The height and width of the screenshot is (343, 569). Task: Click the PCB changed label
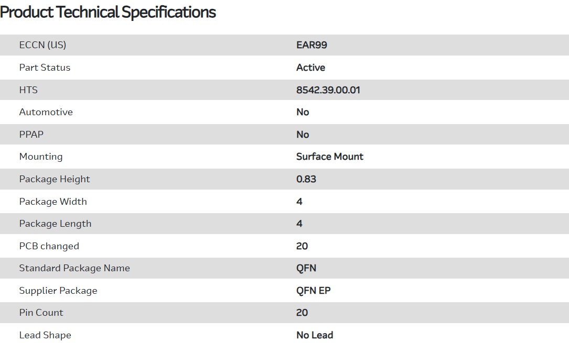(x=49, y=246)
